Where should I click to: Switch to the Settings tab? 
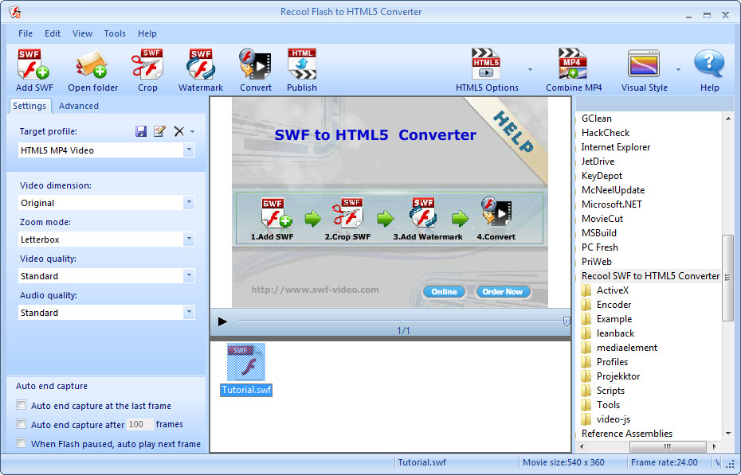[x=29, y=106]
